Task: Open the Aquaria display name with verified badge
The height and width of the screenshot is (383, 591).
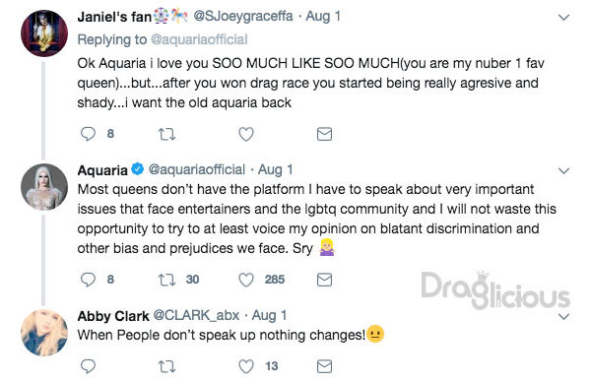Action: (110, 170)
